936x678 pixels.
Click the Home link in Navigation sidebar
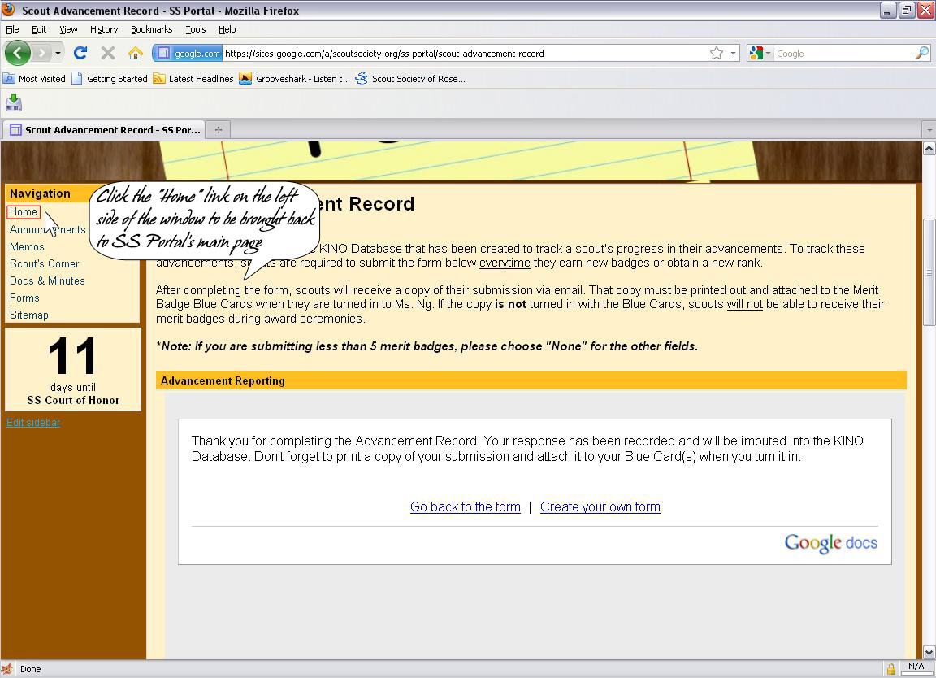tap(24, 212)
